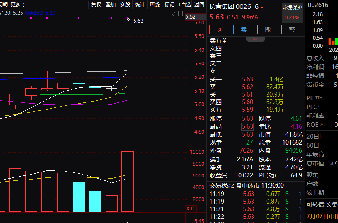Open the 标记 marker menu
The image size is (338, 223).
pos(169,4)
